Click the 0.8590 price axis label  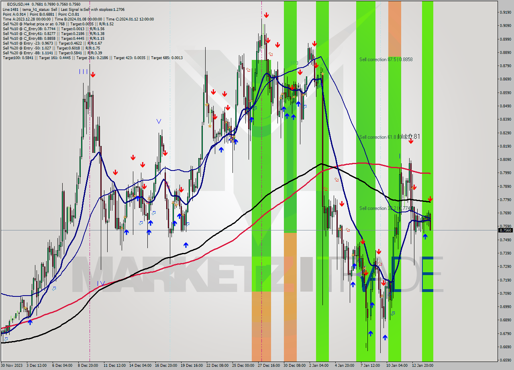(505, 92)
